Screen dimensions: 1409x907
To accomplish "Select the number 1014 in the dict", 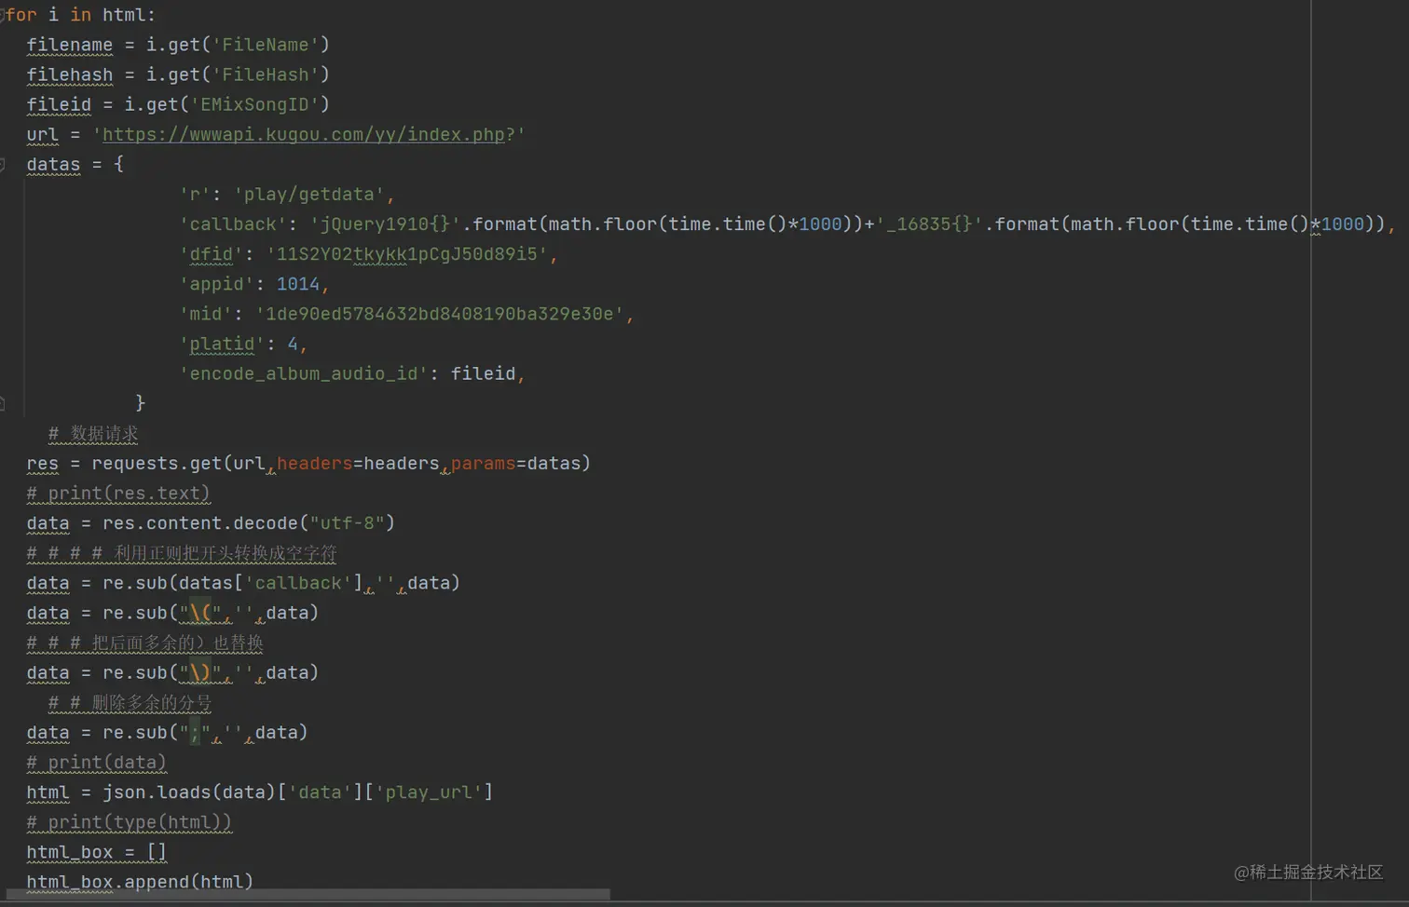I will pos(298,284).
